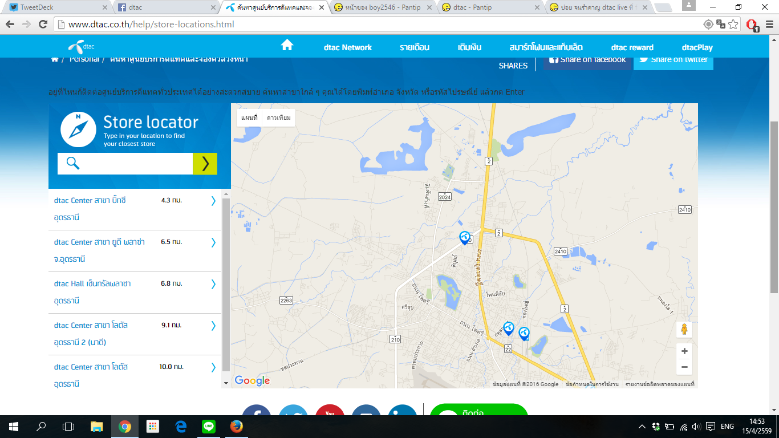Click the Dropbox icon in the system tray
This screenshot has width=779, height=438.
(x=656, y=427)
